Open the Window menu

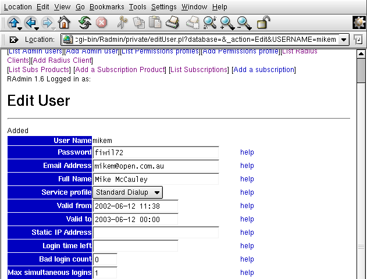pos(194,7)
